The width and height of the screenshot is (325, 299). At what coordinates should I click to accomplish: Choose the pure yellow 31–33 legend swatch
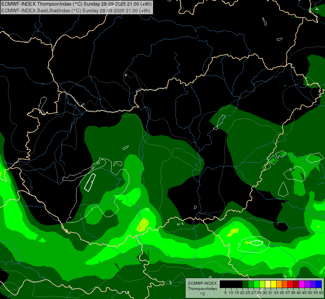274,284
